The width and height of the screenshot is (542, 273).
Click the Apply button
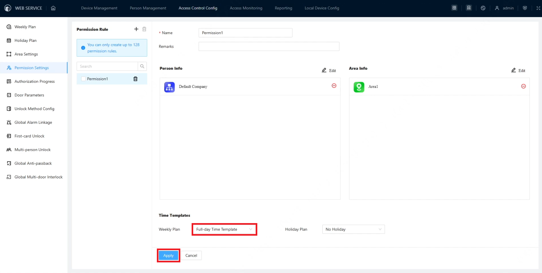click(168, 256)
